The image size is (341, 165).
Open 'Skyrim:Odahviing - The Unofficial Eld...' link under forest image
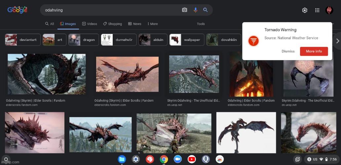tap(194, 101)
